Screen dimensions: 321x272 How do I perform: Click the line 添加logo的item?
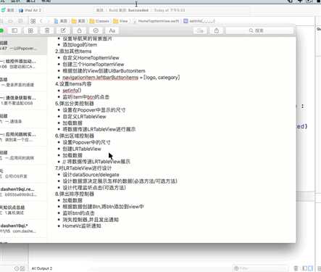click(x=80, y=45)
